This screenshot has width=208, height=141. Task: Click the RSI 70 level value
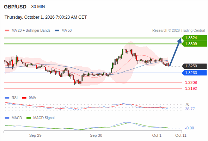click(x=187, y=104)
